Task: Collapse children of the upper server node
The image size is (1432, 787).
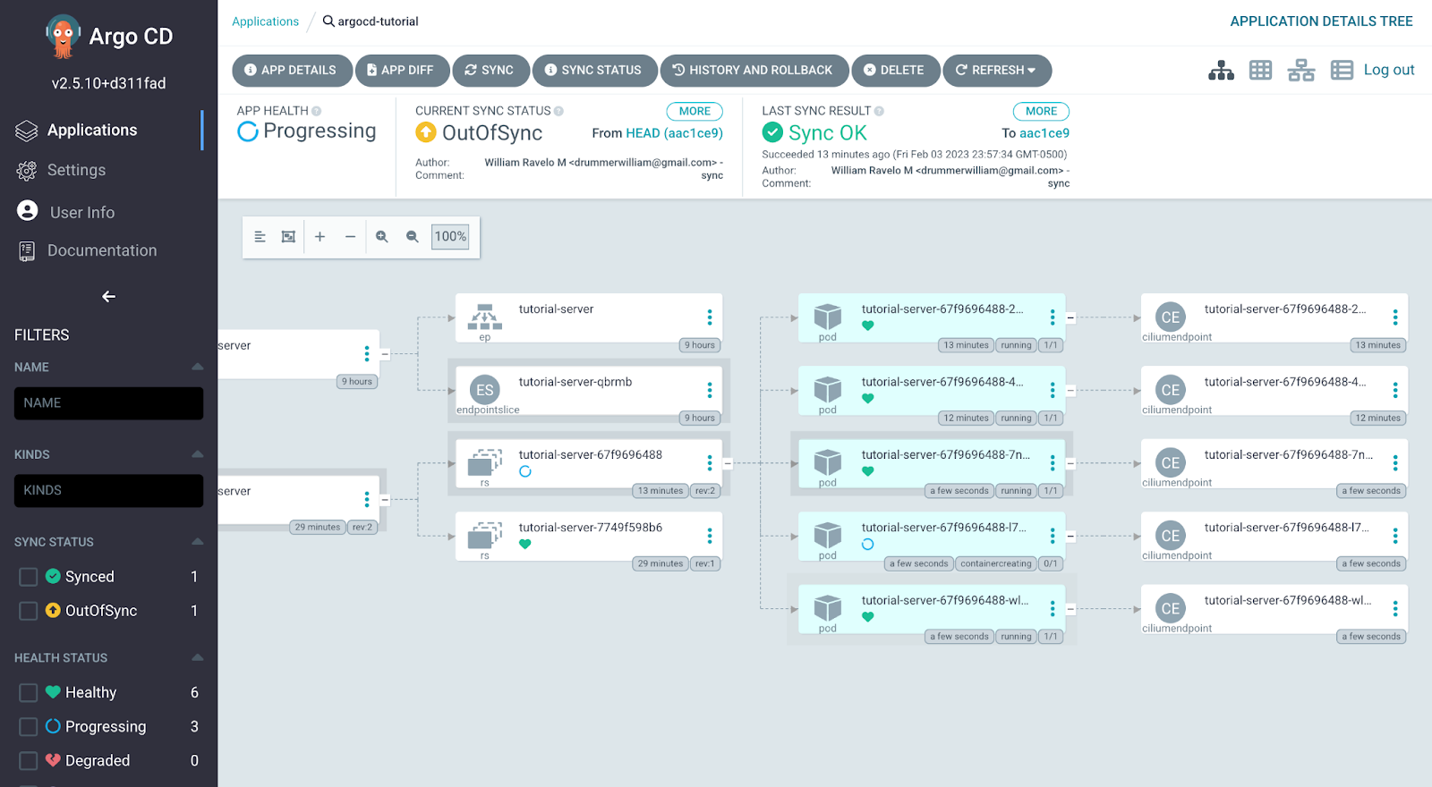Action: [385, 354]
